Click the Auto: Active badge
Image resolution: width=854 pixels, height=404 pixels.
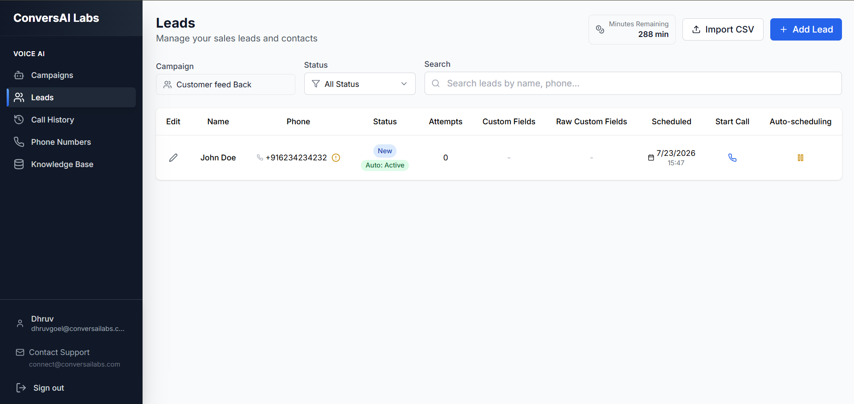[x=385, y=165]
